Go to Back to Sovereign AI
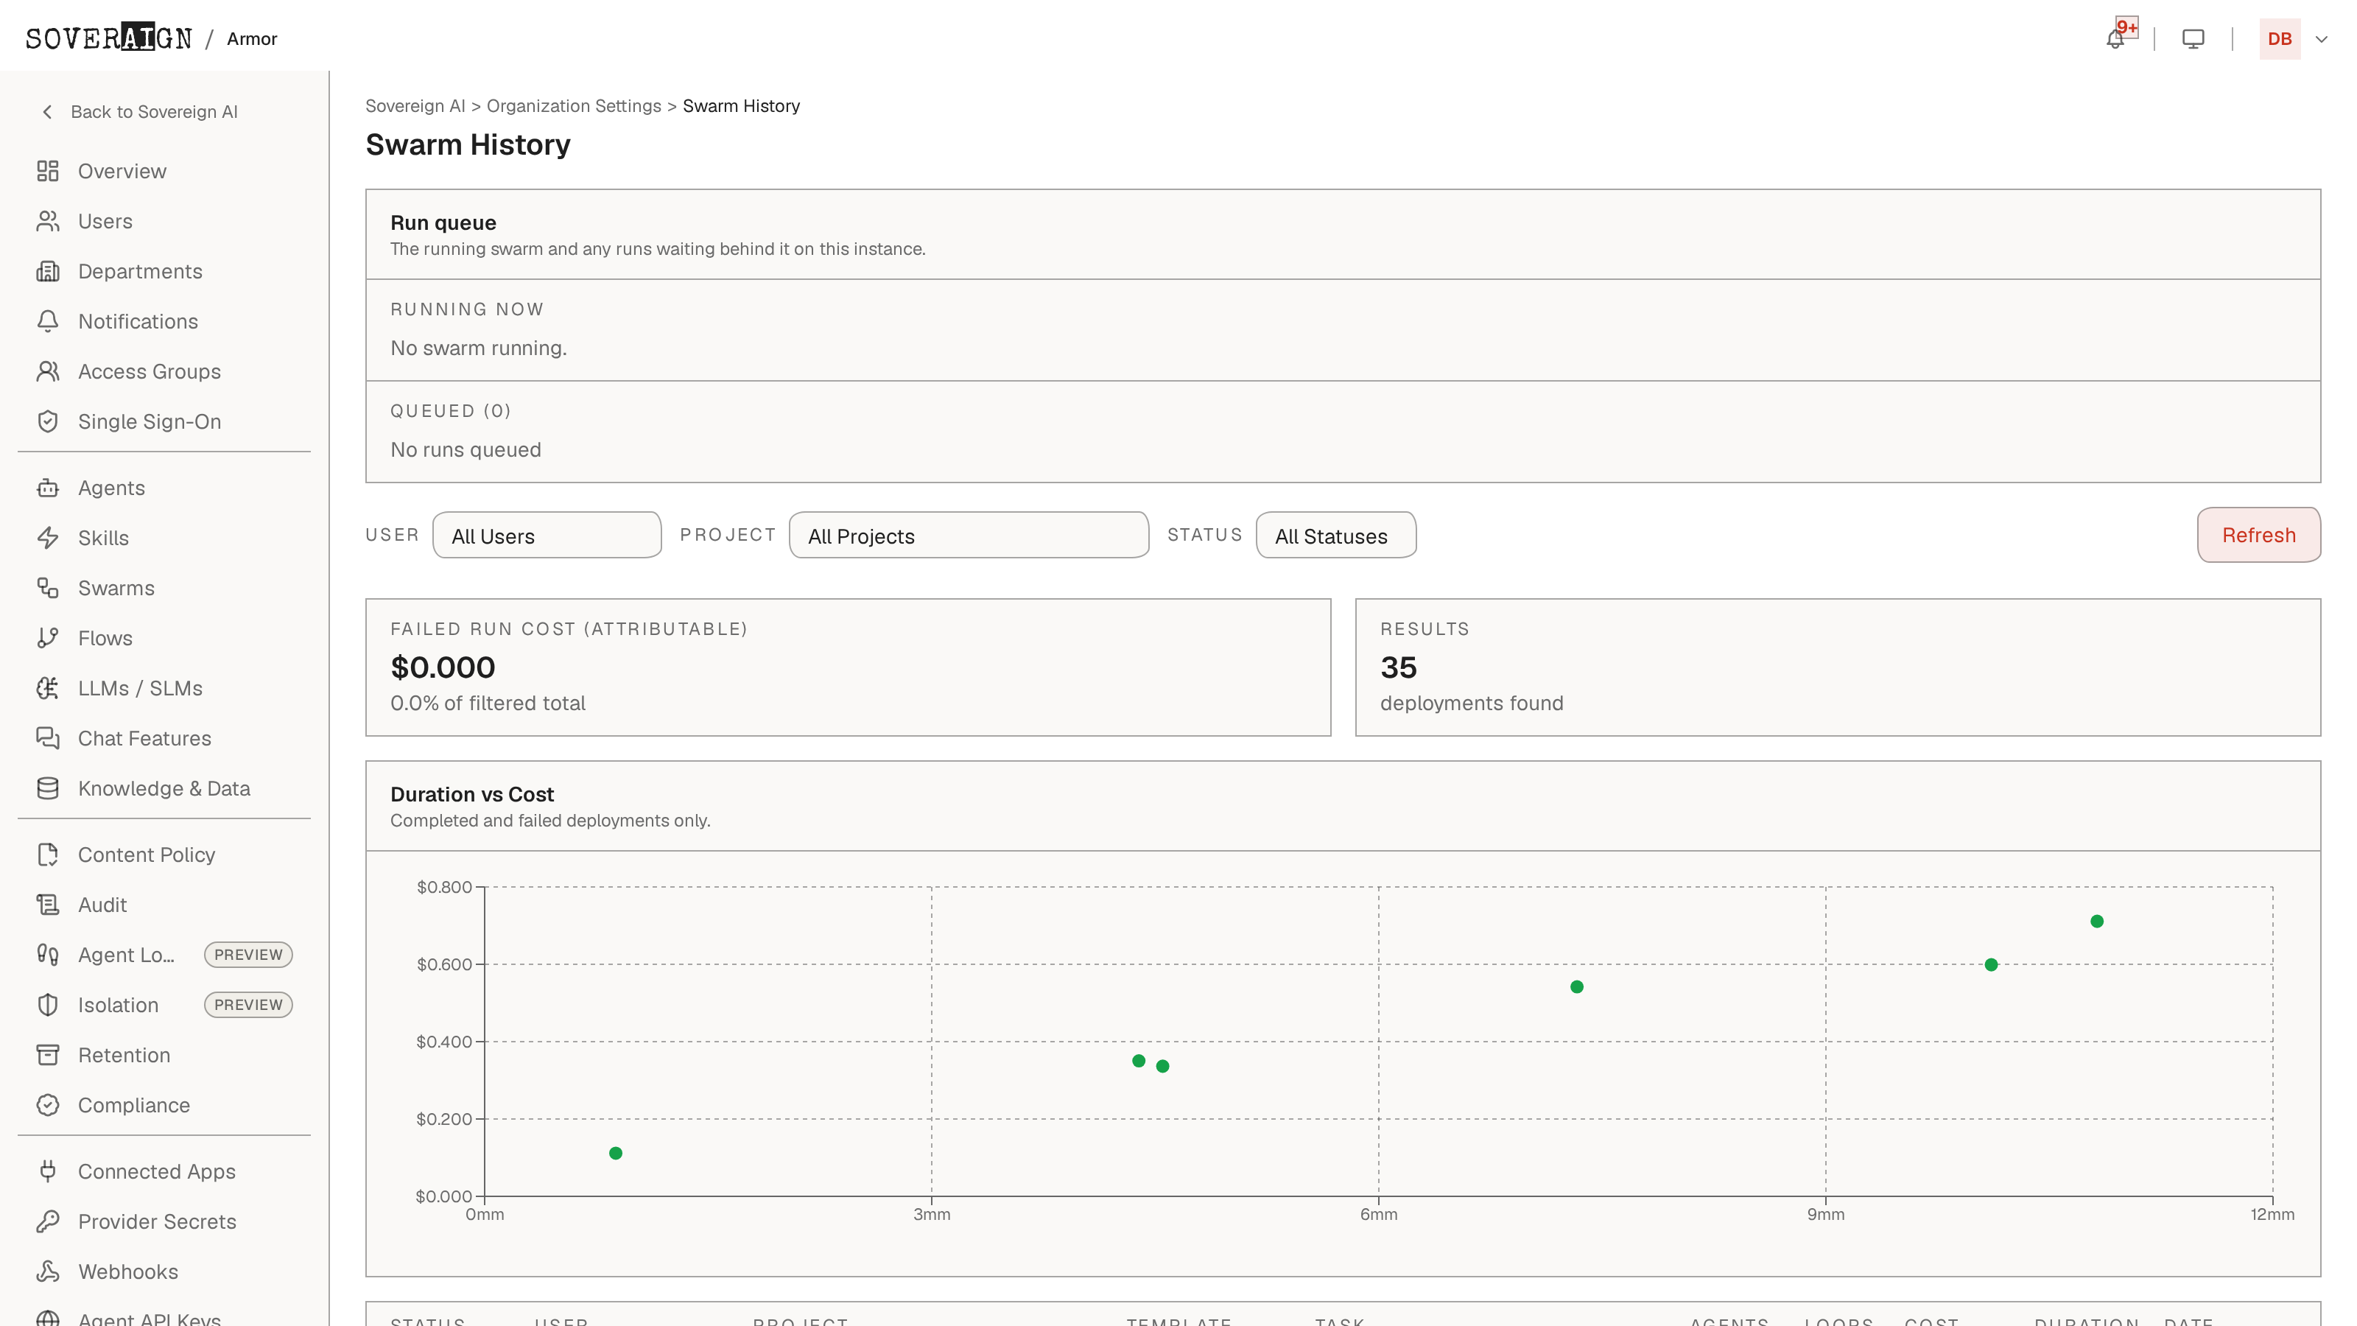 coord(154,112)
